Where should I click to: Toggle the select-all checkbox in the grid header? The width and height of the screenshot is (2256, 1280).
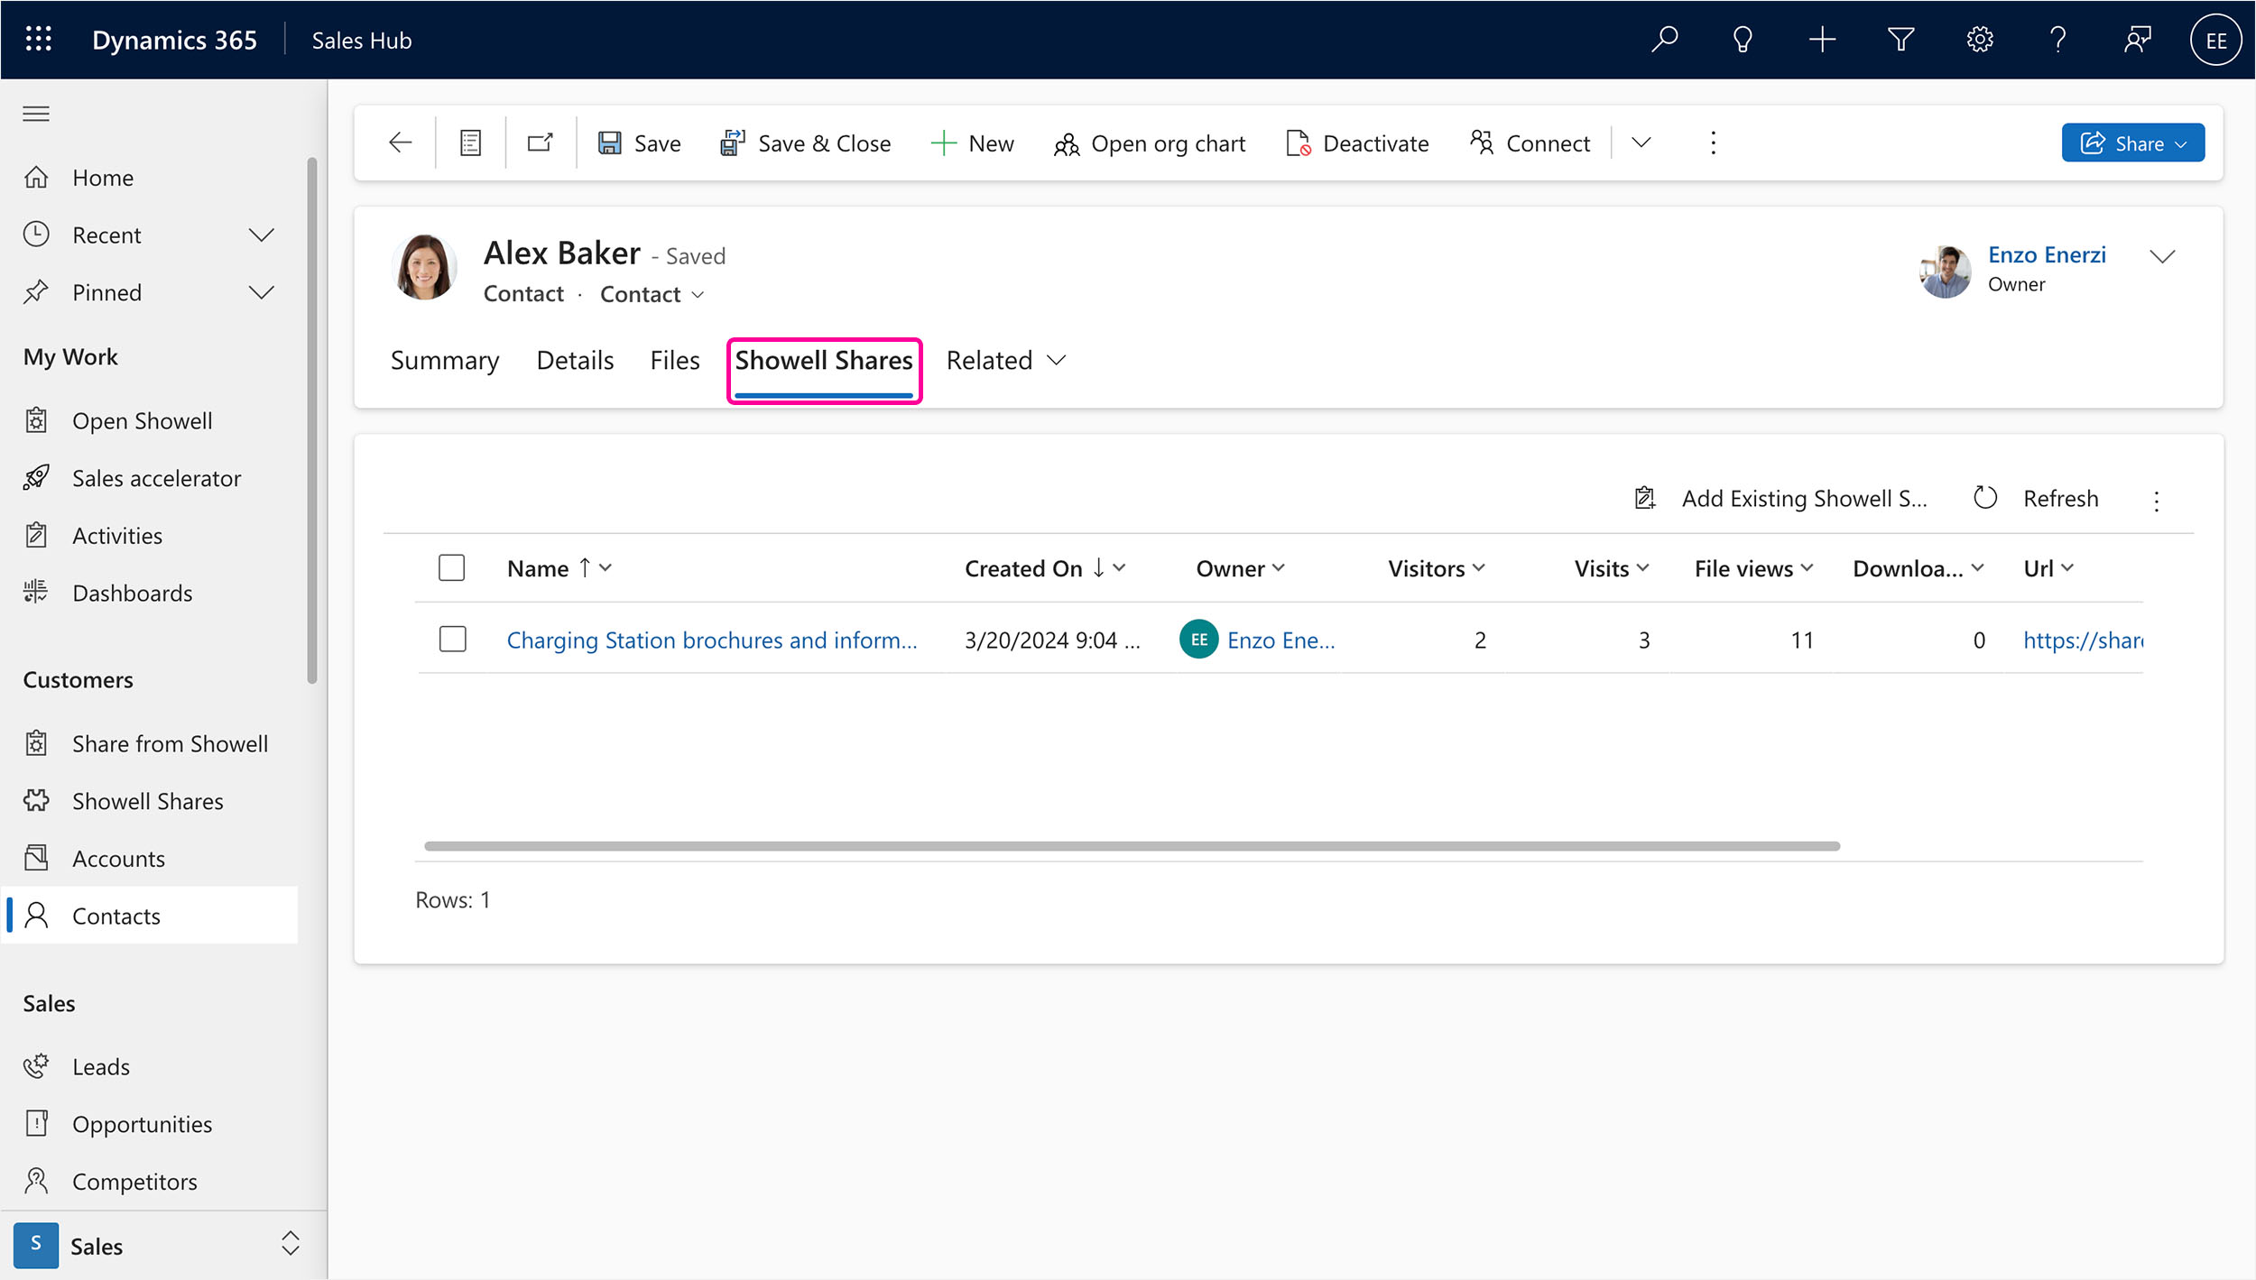pos(452,567)
